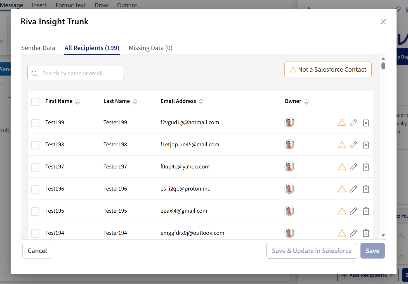
Task: Delete the Test196 recipient row
Action: [366, 189]
